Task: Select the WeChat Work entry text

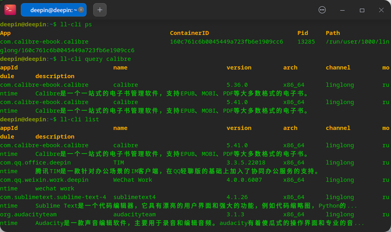Action: pyautogui.click(x=133, y=180)
